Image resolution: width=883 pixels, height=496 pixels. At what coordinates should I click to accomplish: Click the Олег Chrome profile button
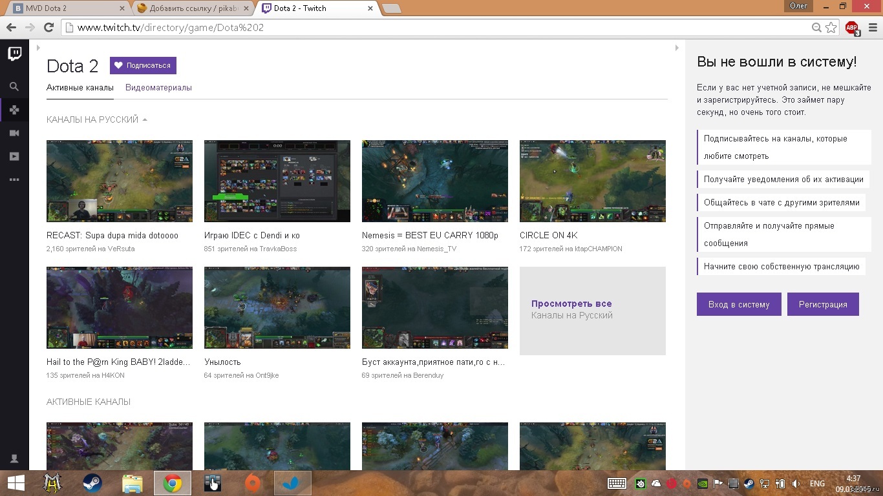tap(799, 5)
